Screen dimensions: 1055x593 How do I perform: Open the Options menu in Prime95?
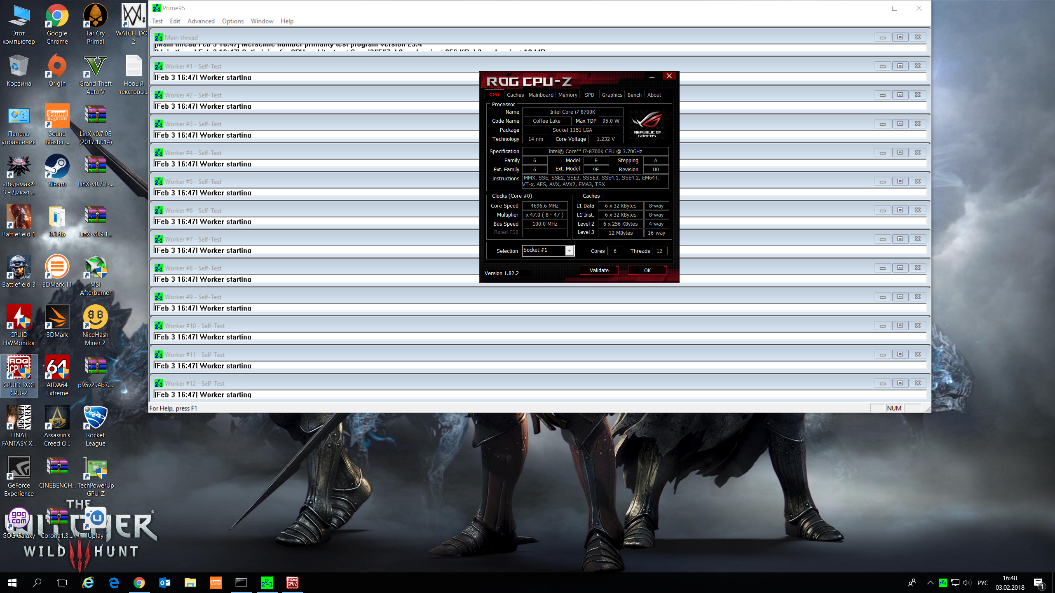(232, 21)
